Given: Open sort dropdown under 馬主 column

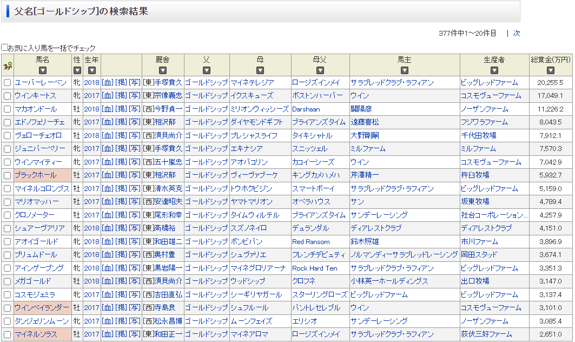Looking at the screenshot, I should coord(405,70).
